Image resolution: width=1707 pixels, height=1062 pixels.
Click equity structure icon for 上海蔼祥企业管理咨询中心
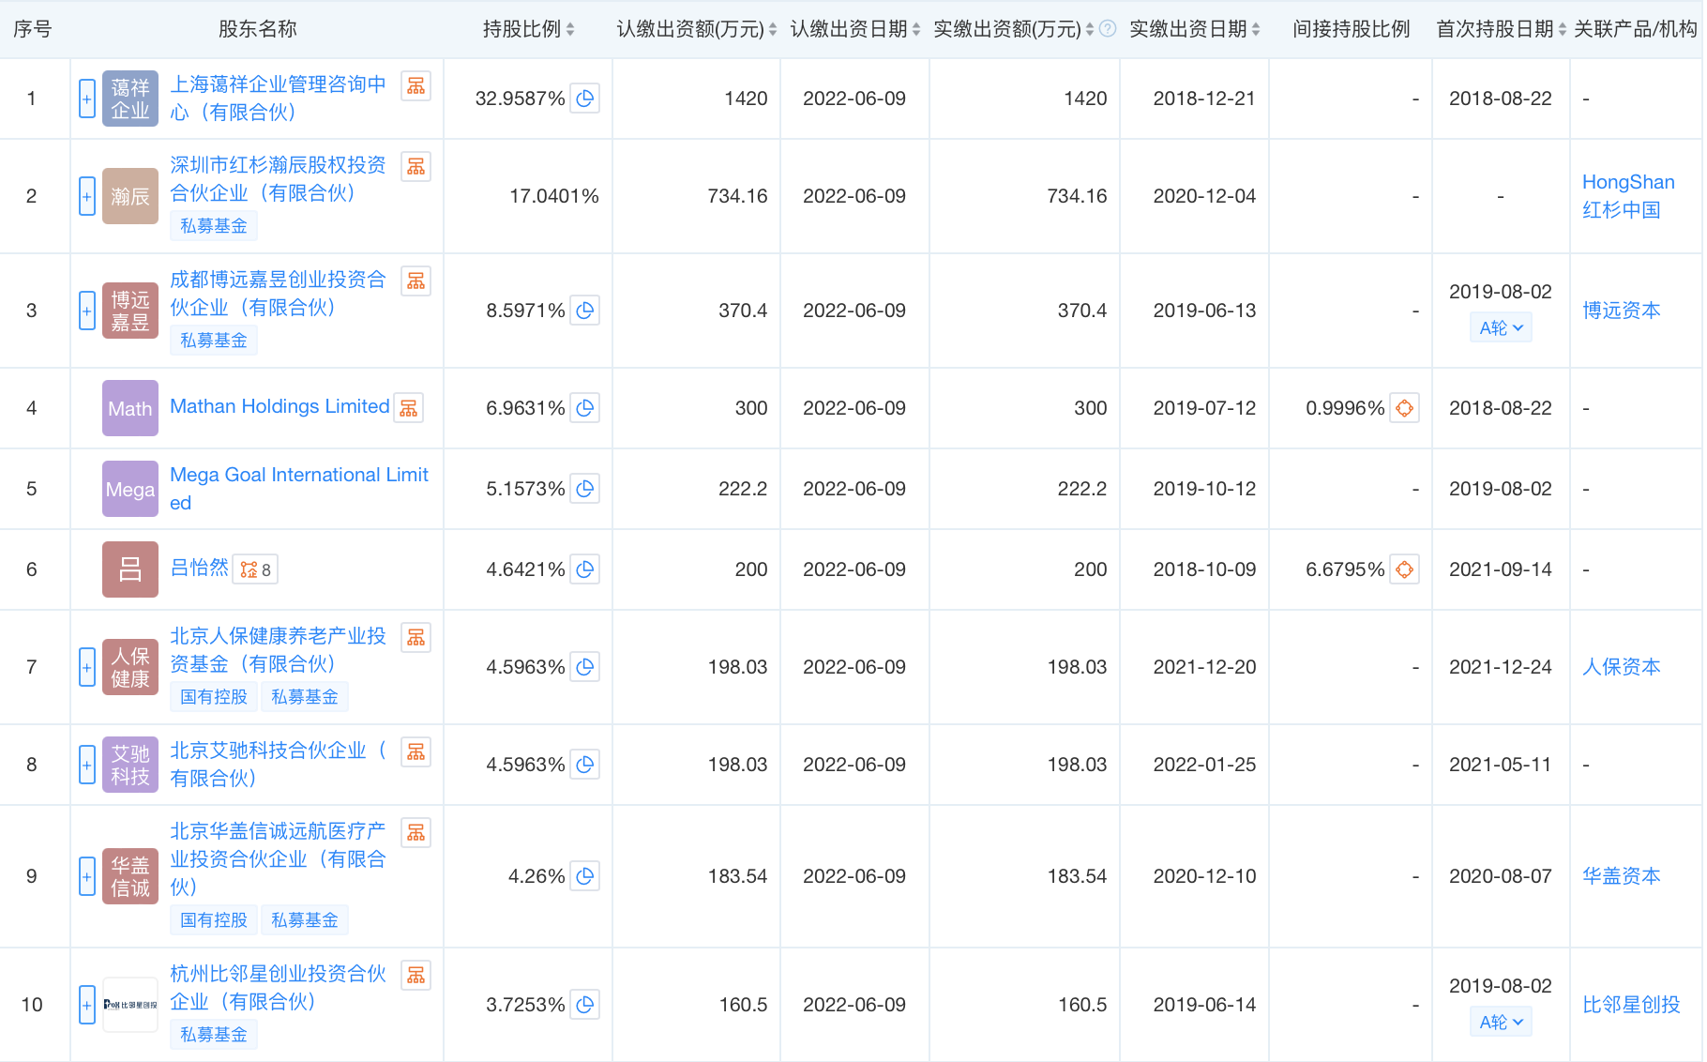pos(415,86)
